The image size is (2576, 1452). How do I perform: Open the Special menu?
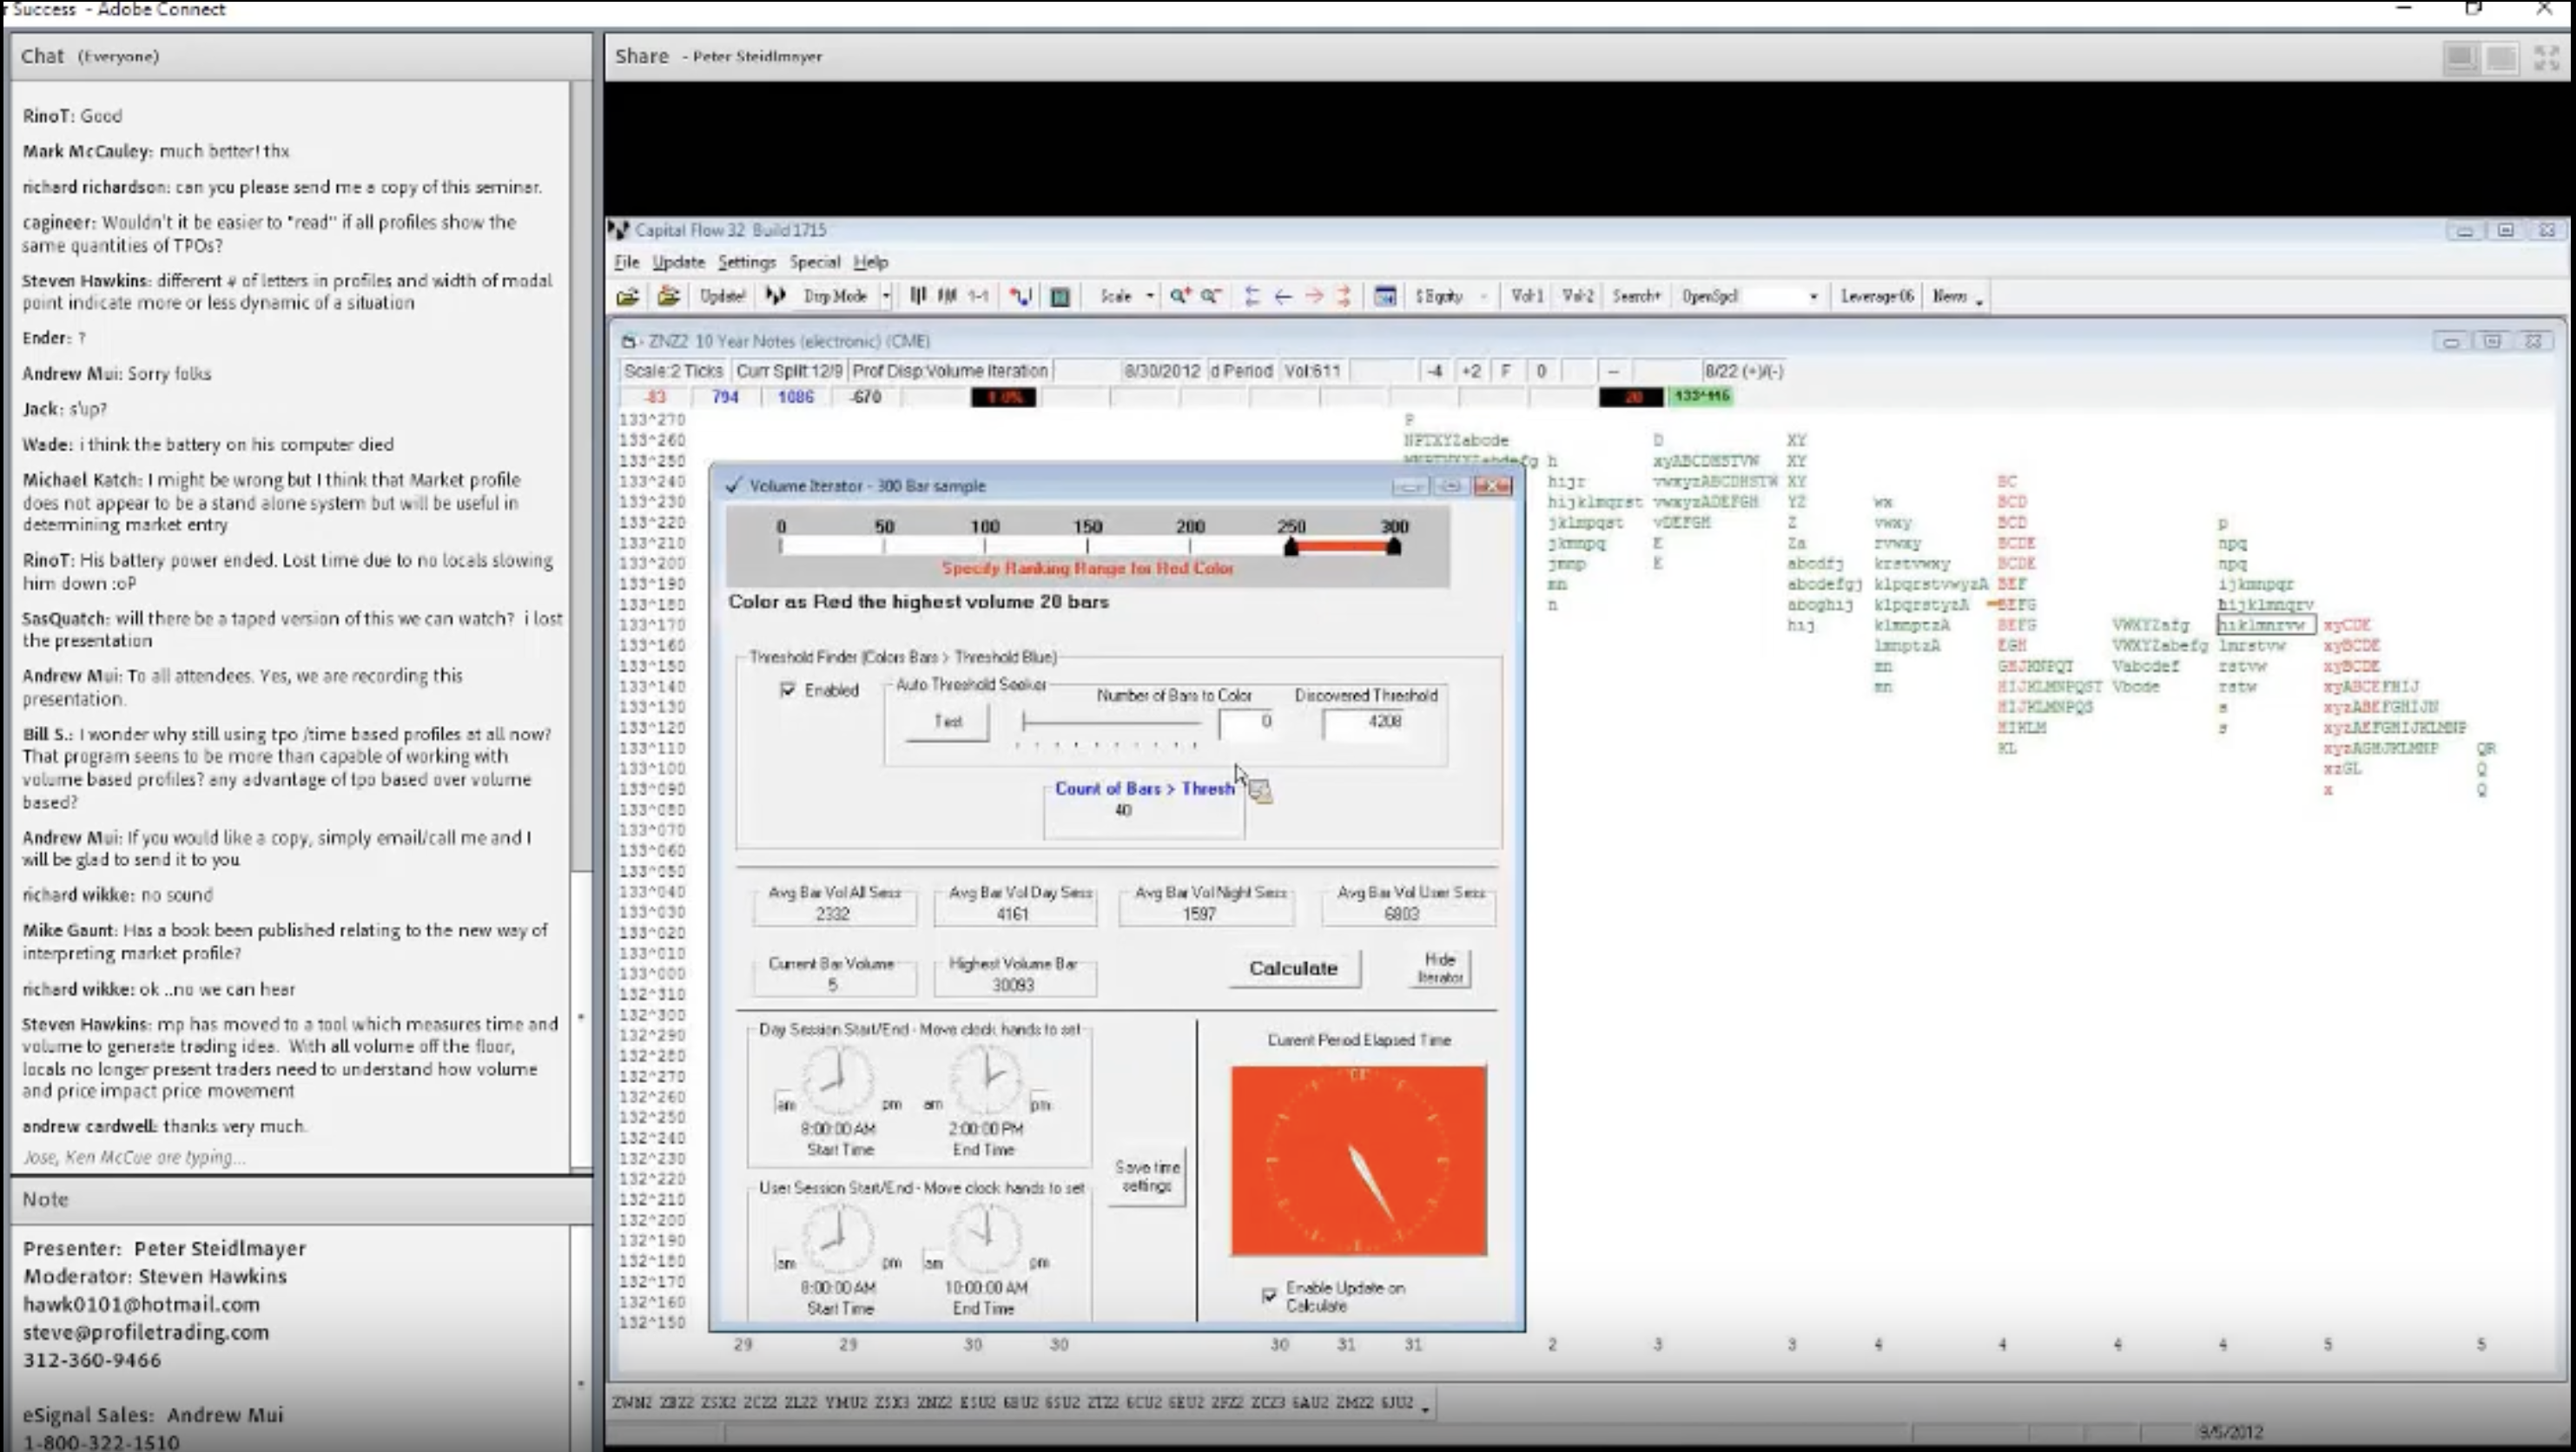(816, 262)
